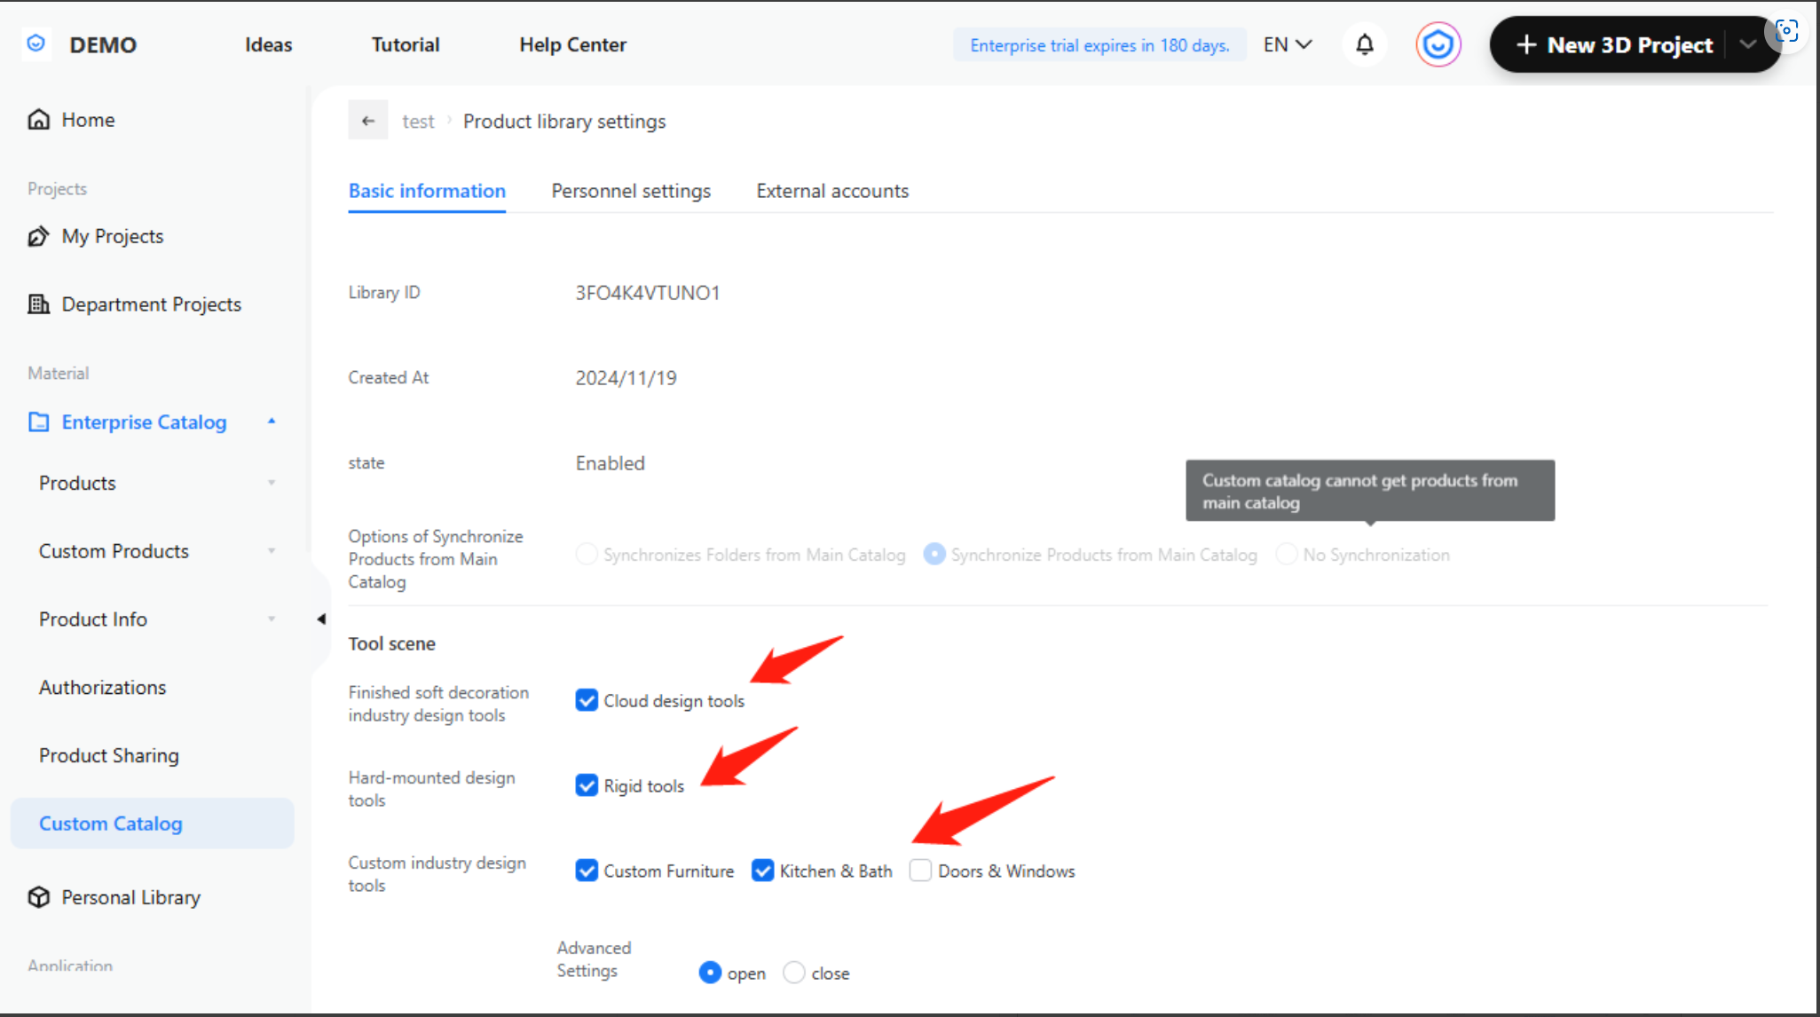Enable the Doors & Windows checkbox
The image size is (1820, 1017).
pyautogui.click(x=920, y=871)
